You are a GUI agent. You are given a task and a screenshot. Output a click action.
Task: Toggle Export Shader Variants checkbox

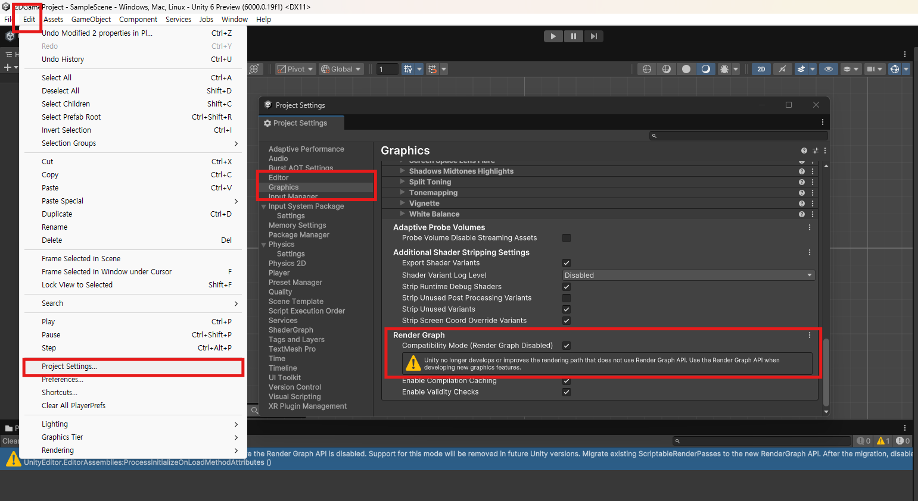[567, 263]
